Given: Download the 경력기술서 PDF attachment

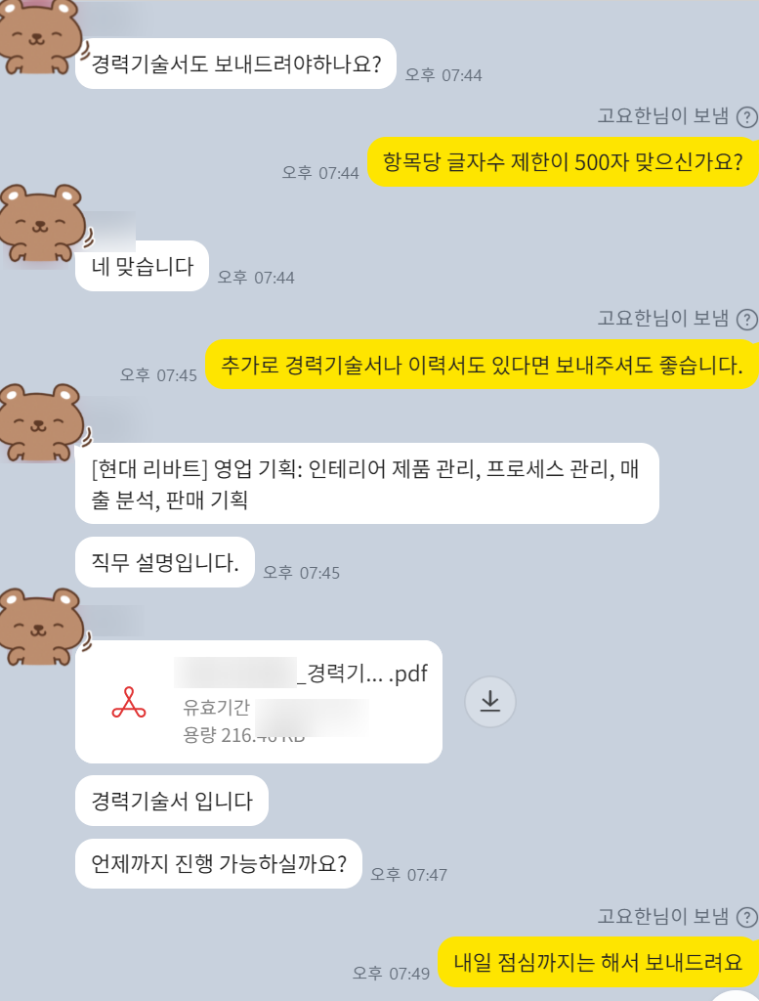Looking at the screenshot, I should point(489,702).
